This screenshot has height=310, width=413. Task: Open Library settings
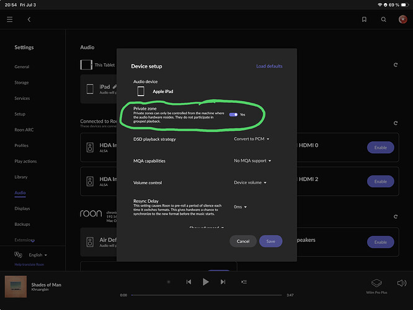pos(21,177)
